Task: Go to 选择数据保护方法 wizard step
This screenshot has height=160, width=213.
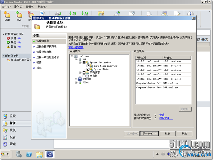Action: (46, 47)
